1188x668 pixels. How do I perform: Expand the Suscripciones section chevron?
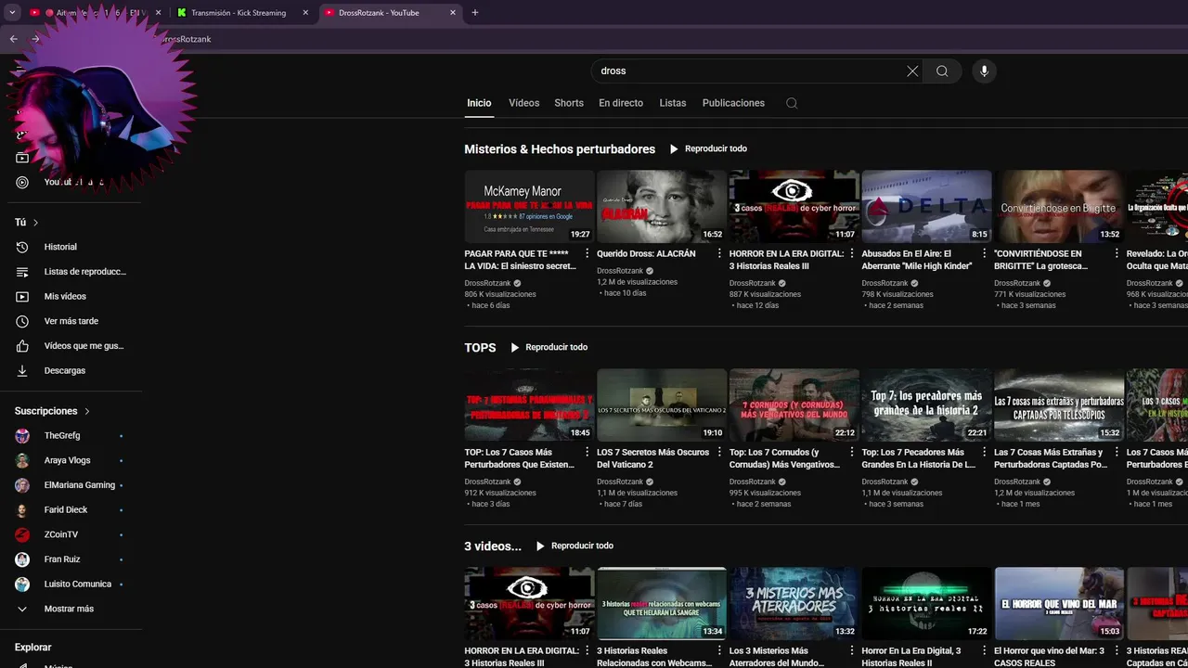[87, 411]
